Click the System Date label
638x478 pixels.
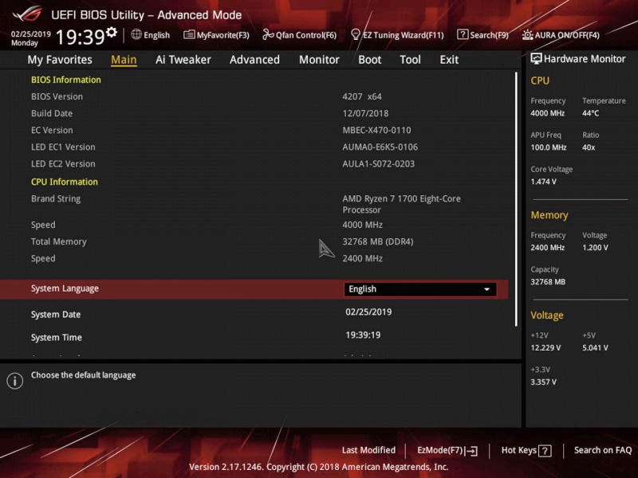pyautogui.click(x=56, y=315)
